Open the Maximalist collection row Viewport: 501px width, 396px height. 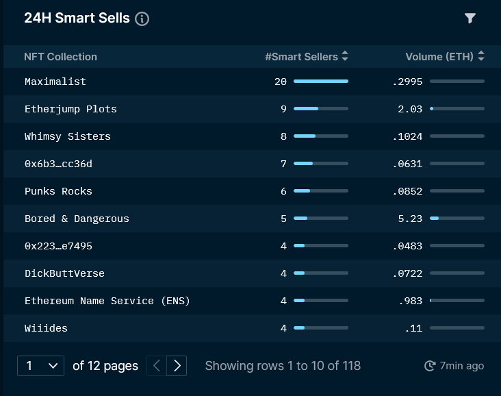point(252,82)
